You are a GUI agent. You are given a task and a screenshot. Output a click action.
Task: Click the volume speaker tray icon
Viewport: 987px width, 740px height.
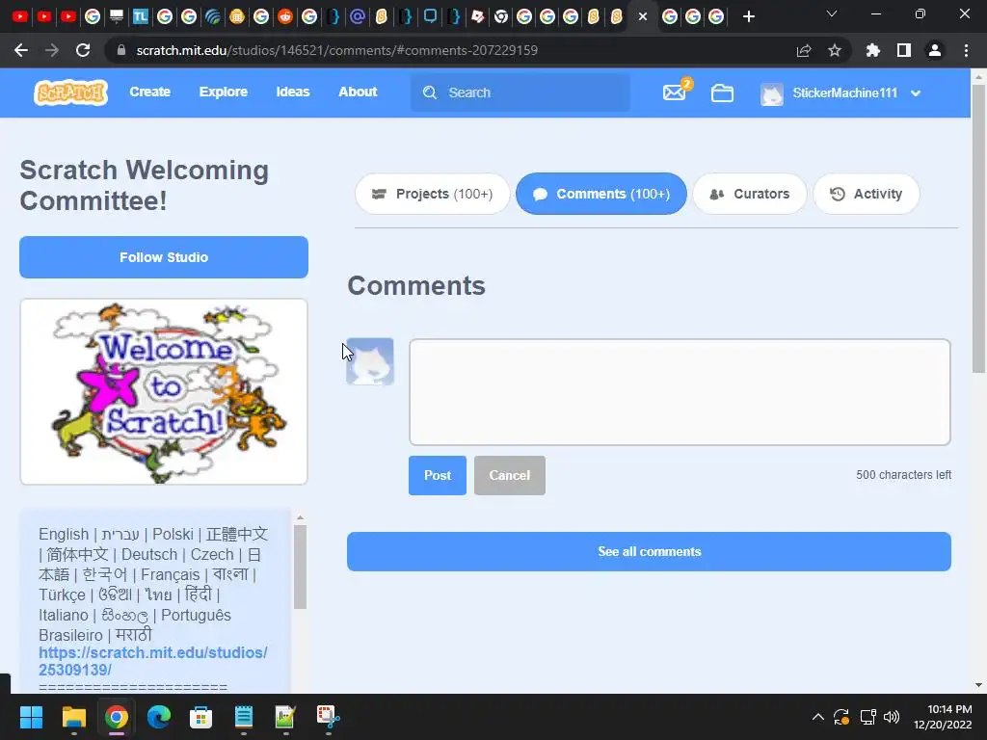coord(892,717)
